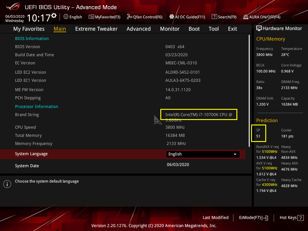308x231 pixels.
Task: Launch AI OC Guide(F11)
Action: tap(187, 17)
